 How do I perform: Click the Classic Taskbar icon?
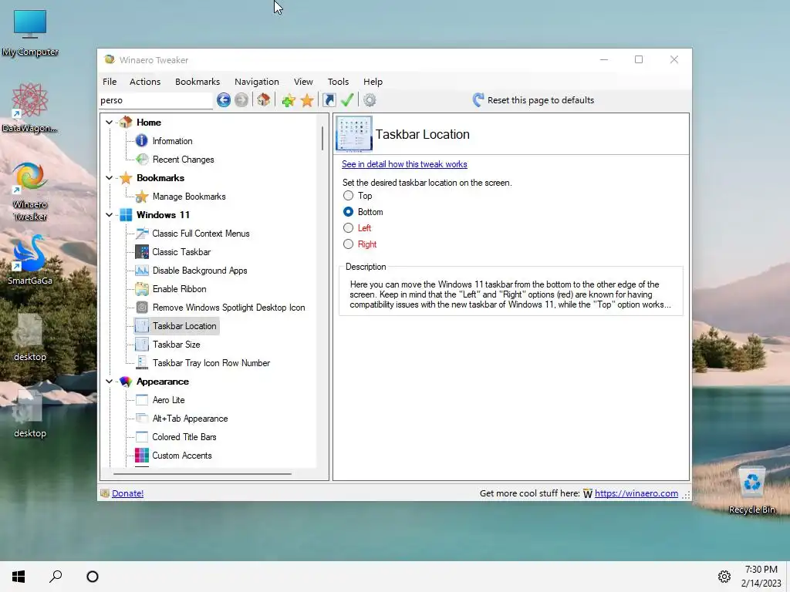point(142,252)
